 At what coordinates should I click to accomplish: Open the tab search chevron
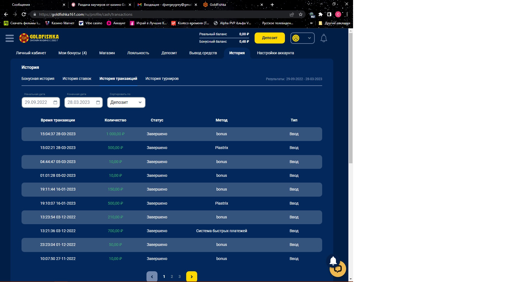tap(309, 4)
